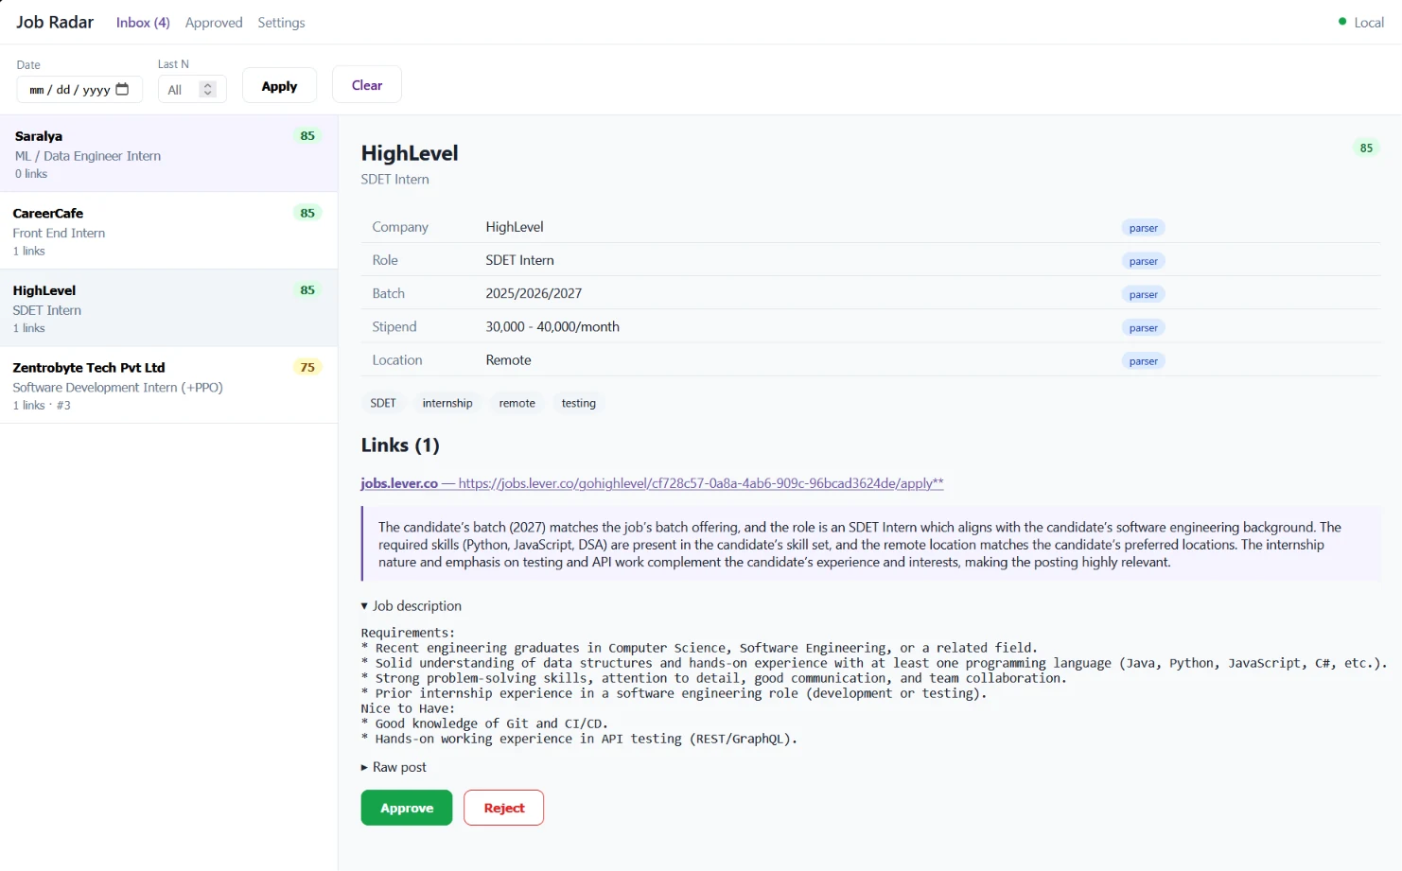
Task: Open the Inbox (4) tab
Action: coord(143,22)
